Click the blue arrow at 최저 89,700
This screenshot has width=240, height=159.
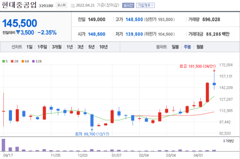point(92,129)
